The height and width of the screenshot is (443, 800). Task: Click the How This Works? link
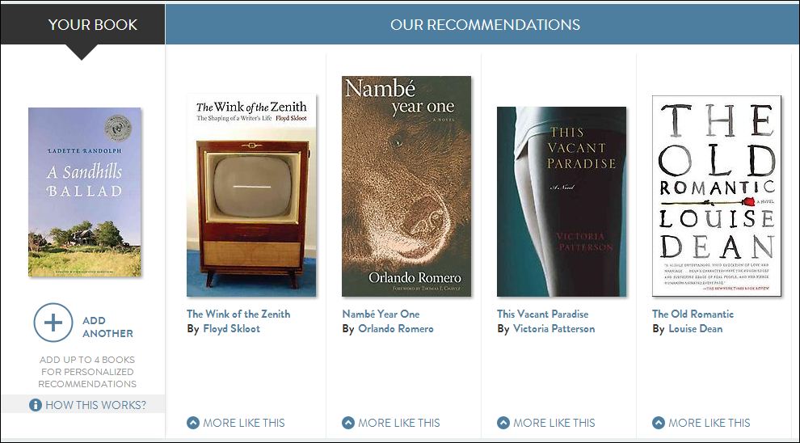(95, 405)
